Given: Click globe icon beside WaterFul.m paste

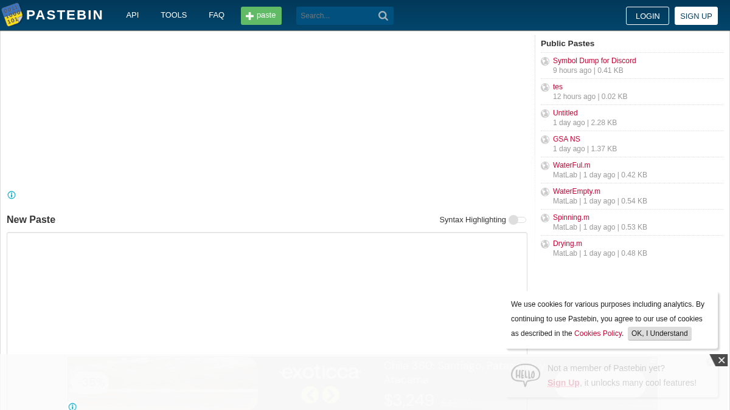Looking at the screenshot, I should click(x=545, y=166).
